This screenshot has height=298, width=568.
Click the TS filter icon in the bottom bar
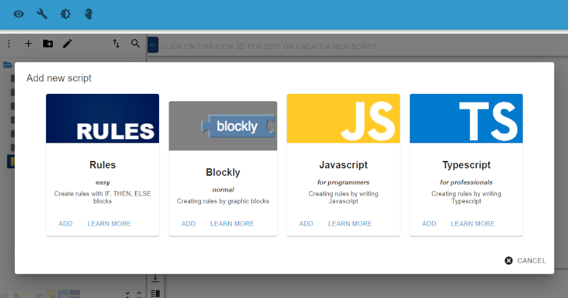click(x=63, y=295)
